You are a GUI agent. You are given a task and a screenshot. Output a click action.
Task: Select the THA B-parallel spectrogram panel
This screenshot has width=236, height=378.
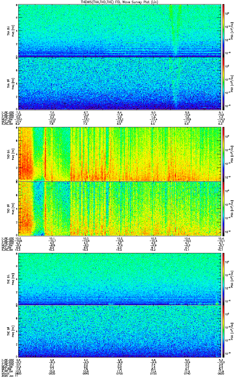[119, 83]
